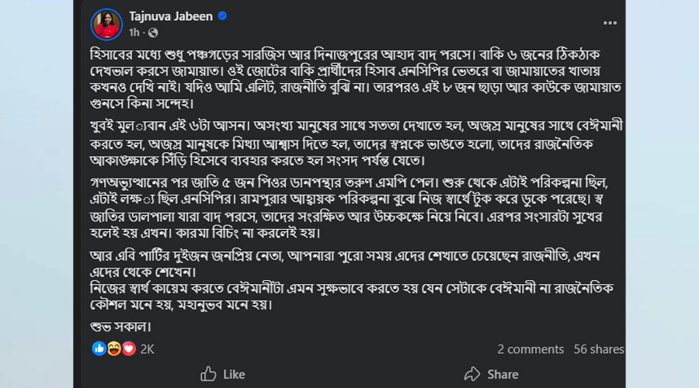View the 2 comments on the post
699x388 pixels.
[530, 349]
